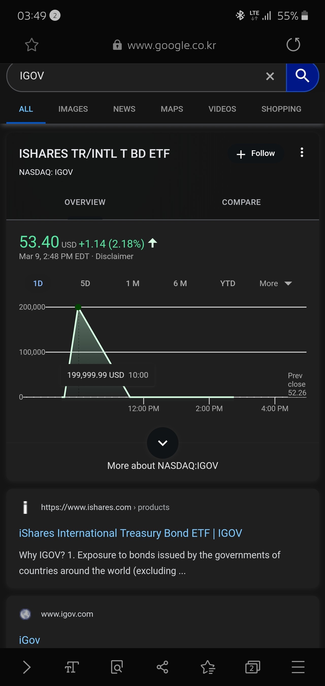The width and height of the screenshot is (325, 686).
Task: Open the three-dot stock options menu
Action: tap(302, 153)
